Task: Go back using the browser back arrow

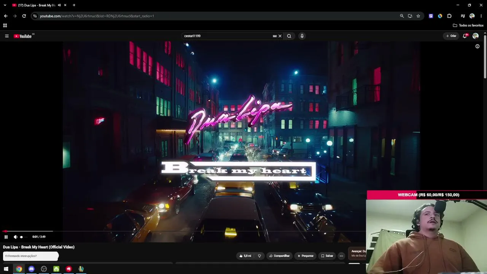Action: [x=6, y=16]
